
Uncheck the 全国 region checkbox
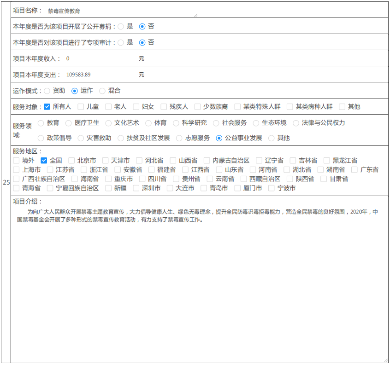44,161
